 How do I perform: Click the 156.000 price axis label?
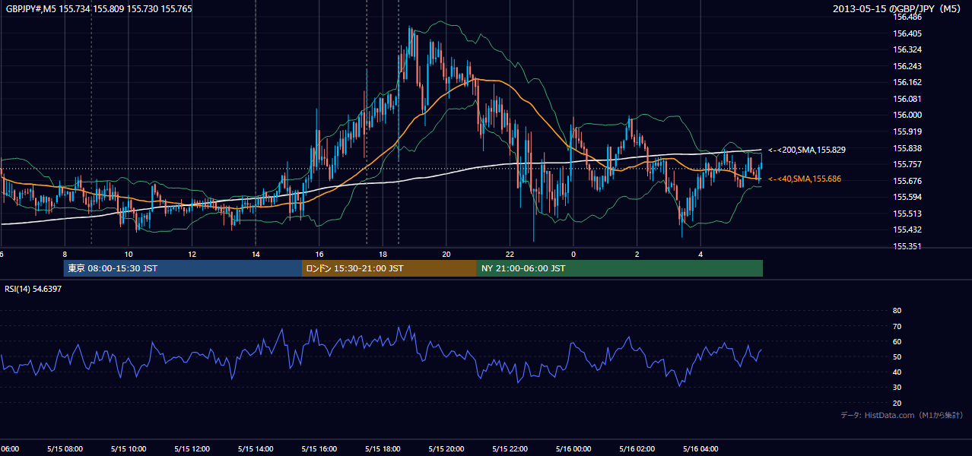click(x=907, y=115)
